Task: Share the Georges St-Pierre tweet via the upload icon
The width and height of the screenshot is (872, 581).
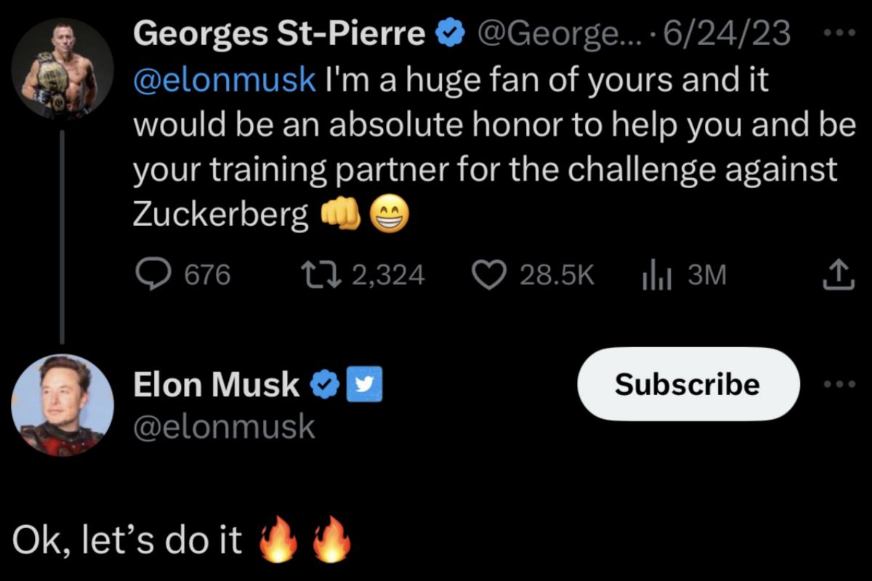Action: click(837, 275)
